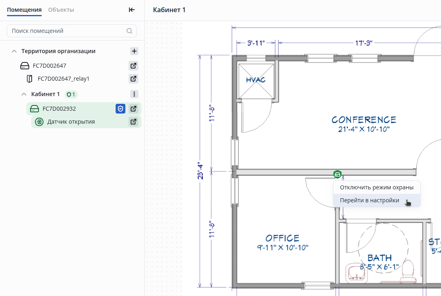Toggle the guard shield on FC7D002932
The width and height of the screenshot is (441, 296).
point(120,109)
